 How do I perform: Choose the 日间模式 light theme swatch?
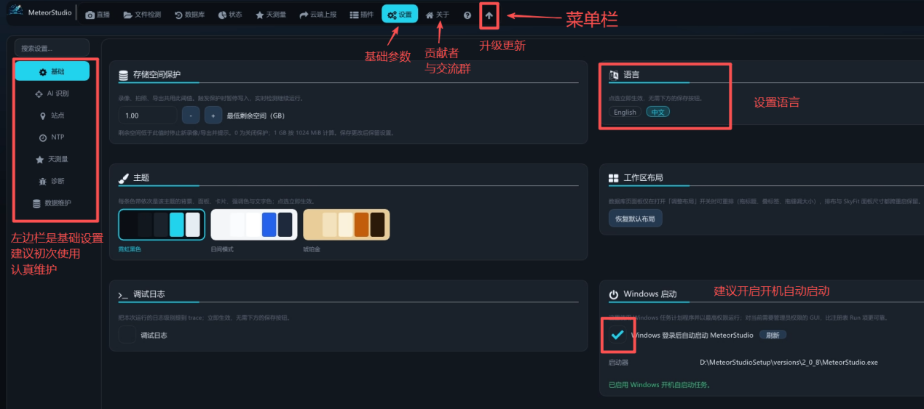point(253,224)
